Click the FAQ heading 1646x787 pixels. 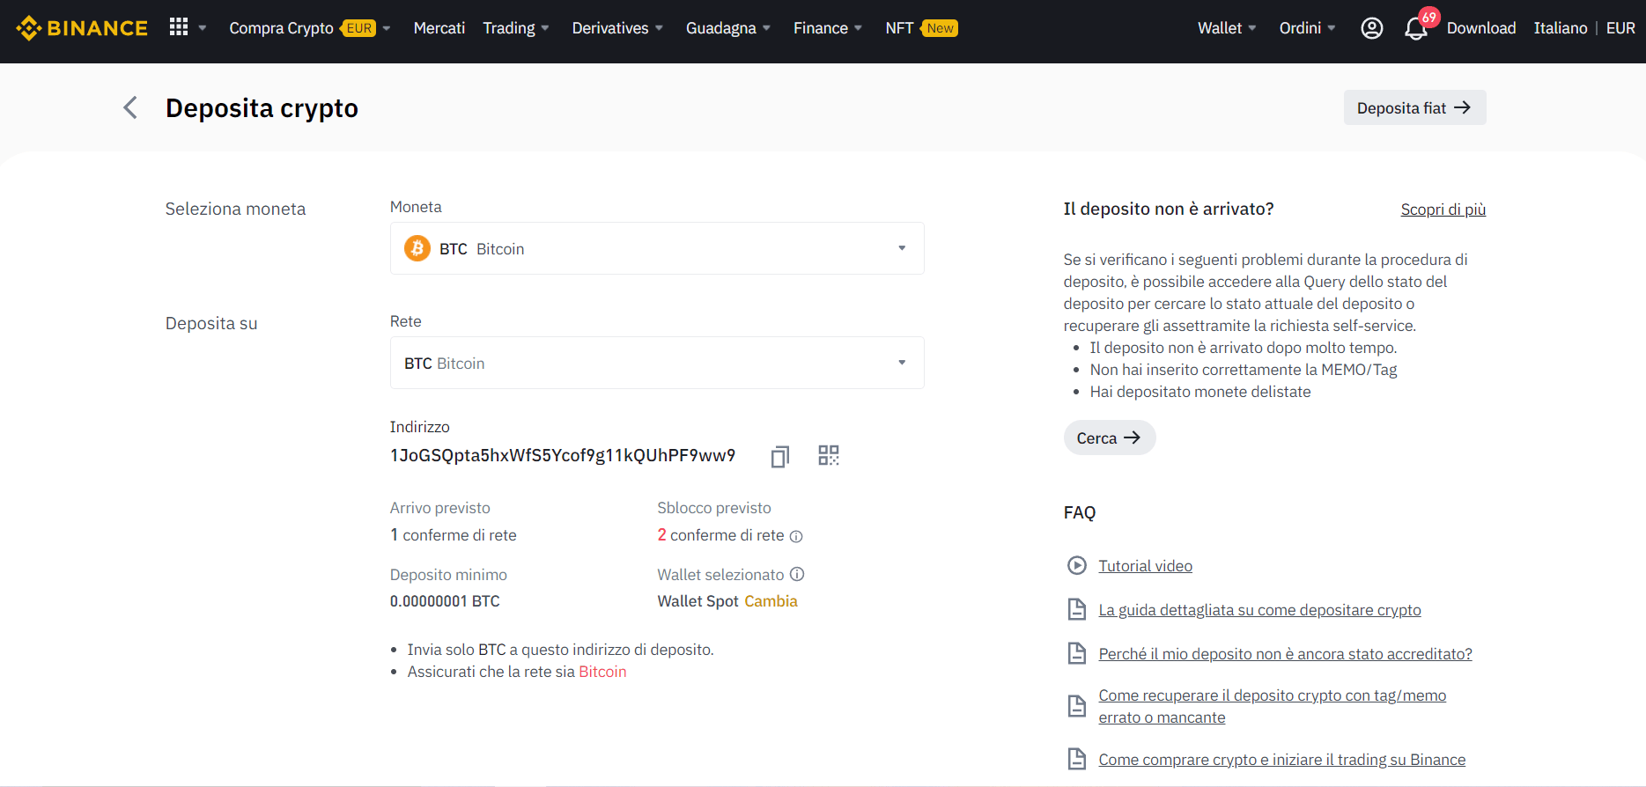point(1080,512)
